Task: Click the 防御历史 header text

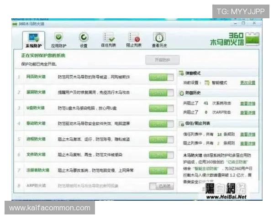Action: click(x=193, y=93)
